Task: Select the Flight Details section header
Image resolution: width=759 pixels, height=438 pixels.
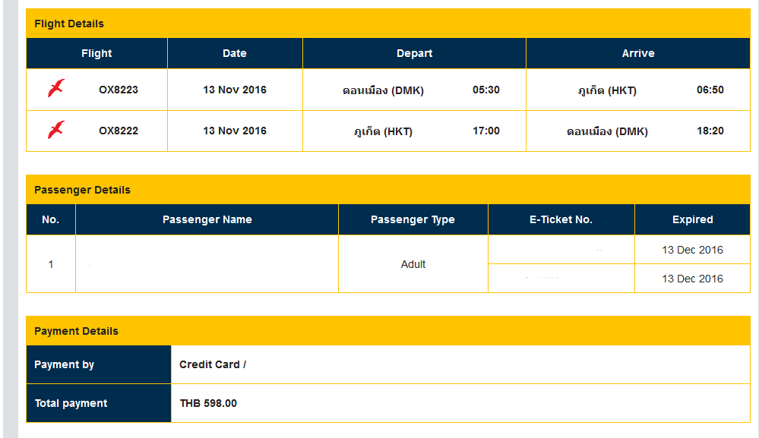Action: tap(69, 24)
